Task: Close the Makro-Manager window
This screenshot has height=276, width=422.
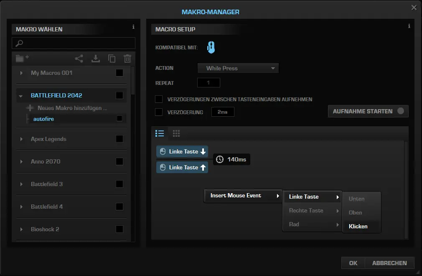Action: 414,8
